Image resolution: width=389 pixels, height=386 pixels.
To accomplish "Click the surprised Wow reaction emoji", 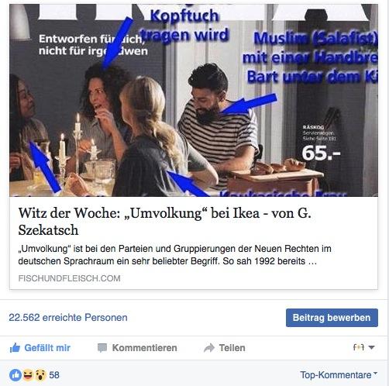I will pos(40,375).
